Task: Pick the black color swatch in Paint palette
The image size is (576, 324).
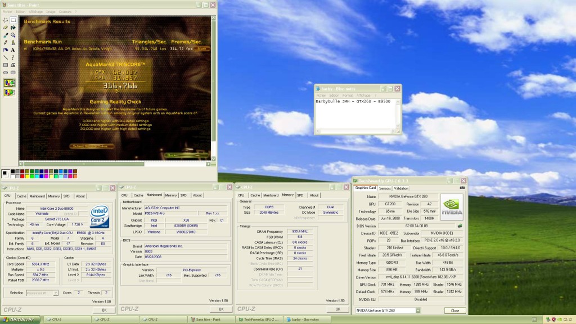Action: [x=12, y=172]
